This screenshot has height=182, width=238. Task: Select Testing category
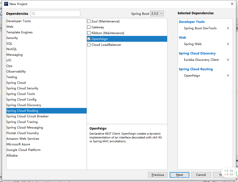(x=46, y=77)
